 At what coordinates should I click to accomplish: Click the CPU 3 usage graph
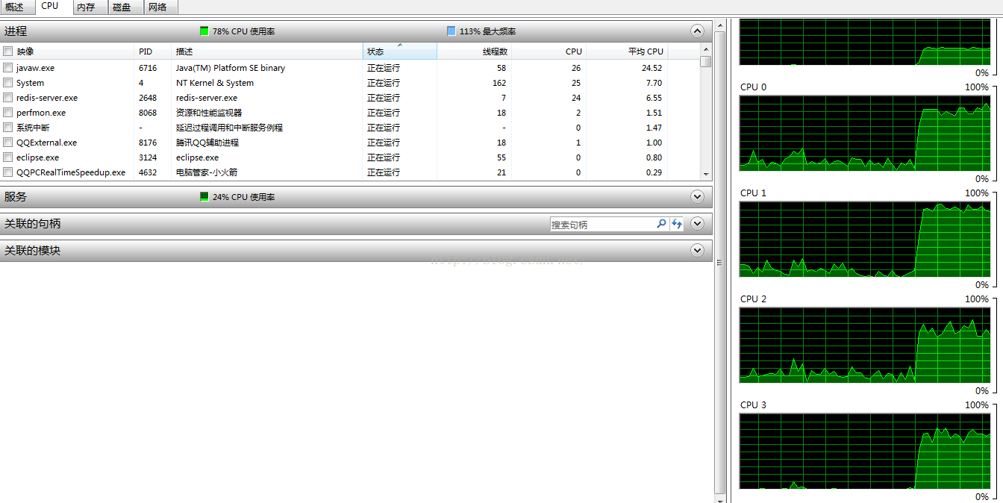coord(865,451)
